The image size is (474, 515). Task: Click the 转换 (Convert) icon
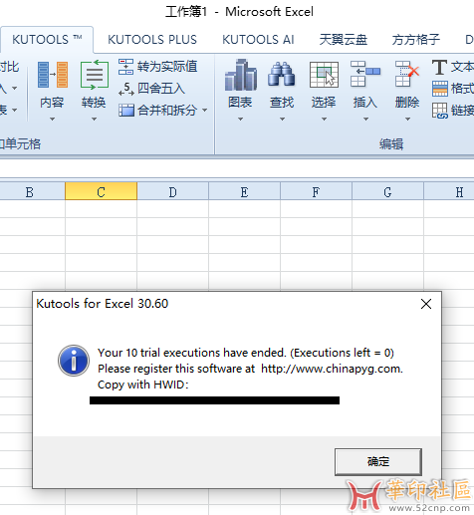95,75
